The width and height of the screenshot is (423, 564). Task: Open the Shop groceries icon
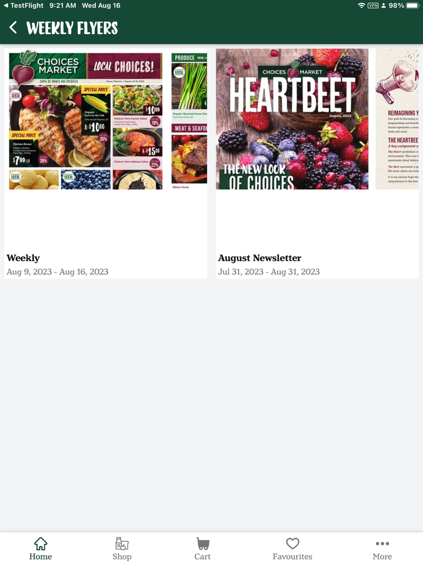pyautogui.click(x=122, y=543)
